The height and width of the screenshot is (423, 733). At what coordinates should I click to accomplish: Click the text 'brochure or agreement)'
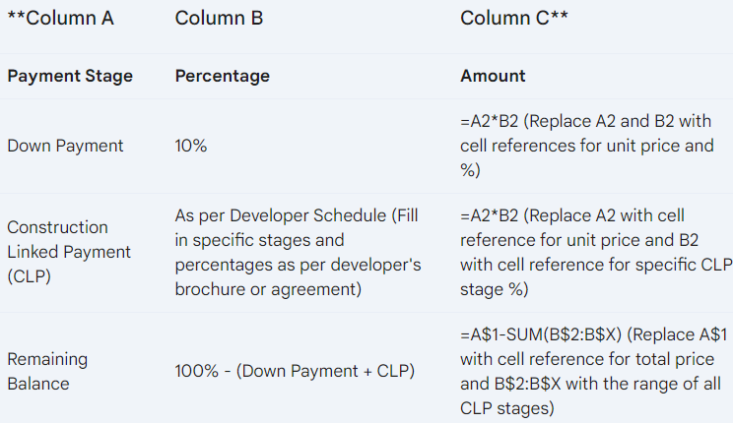point(268,289)
